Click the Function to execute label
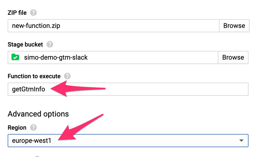The width and height of the screenshot is (260, 157). (x=34, y=76)
